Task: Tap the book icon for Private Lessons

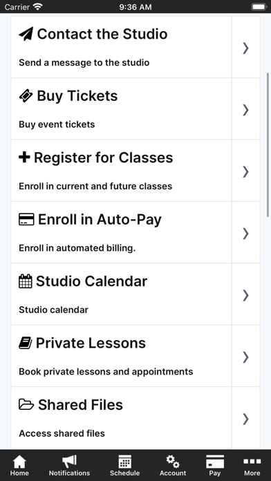Action: pyautogui.click(x=25, y=343)
